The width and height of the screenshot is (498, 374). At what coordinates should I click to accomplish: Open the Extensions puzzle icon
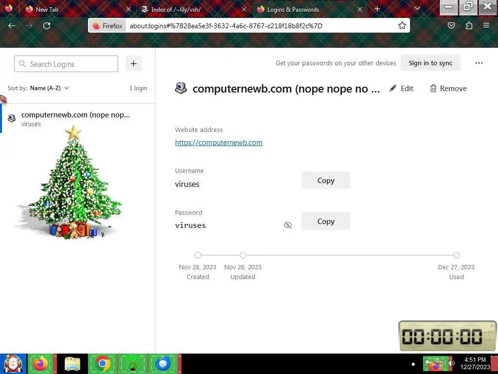pos(469,26)
